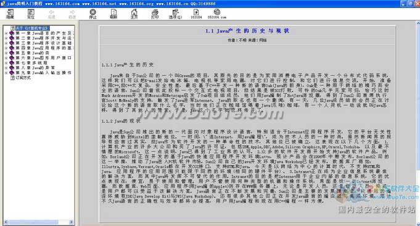Click the book icon of 第一章
The image size is (420, 226).
12,33
